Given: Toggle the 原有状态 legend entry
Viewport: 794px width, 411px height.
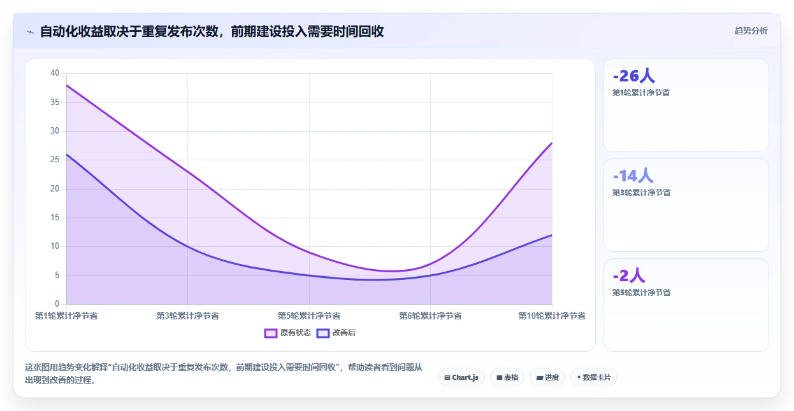Looking at the screenshot, I should tap(287, 333).
